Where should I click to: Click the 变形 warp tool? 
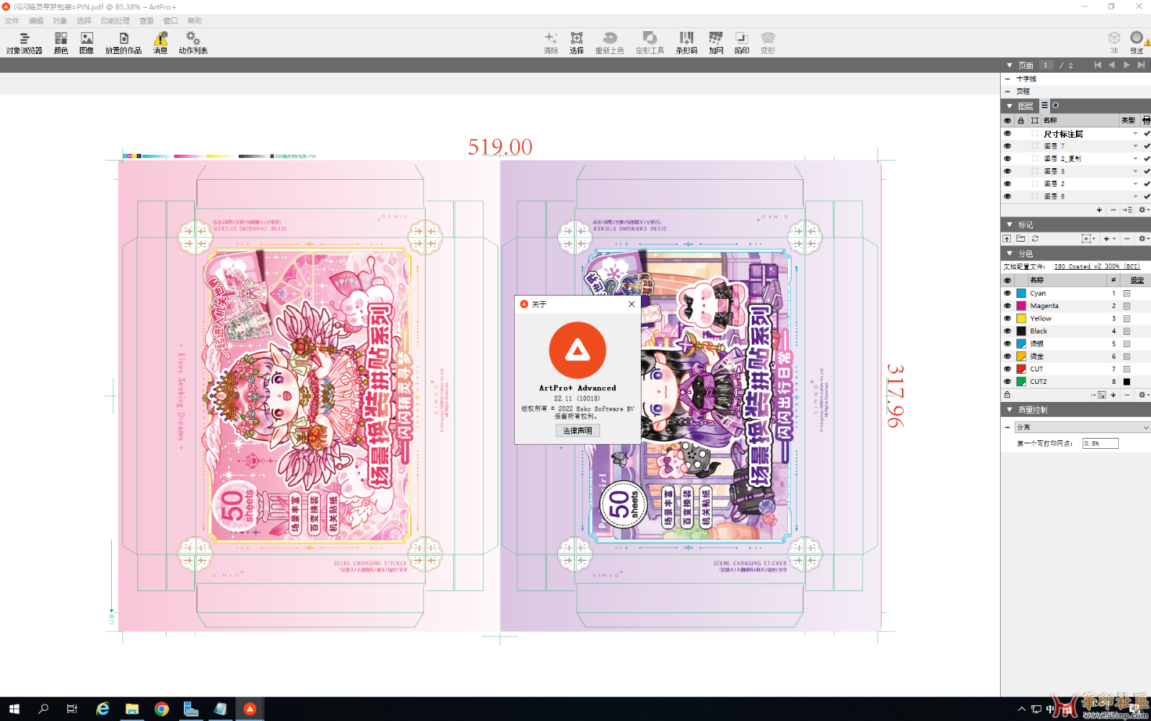point(768,43)
